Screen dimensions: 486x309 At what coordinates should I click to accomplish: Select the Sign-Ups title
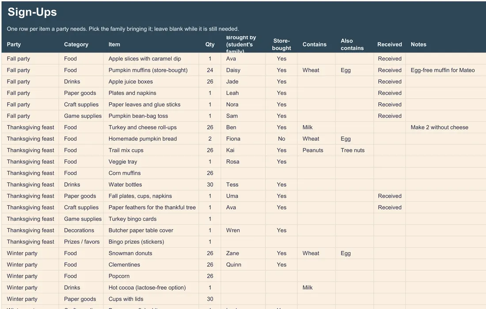click(32, 12)
